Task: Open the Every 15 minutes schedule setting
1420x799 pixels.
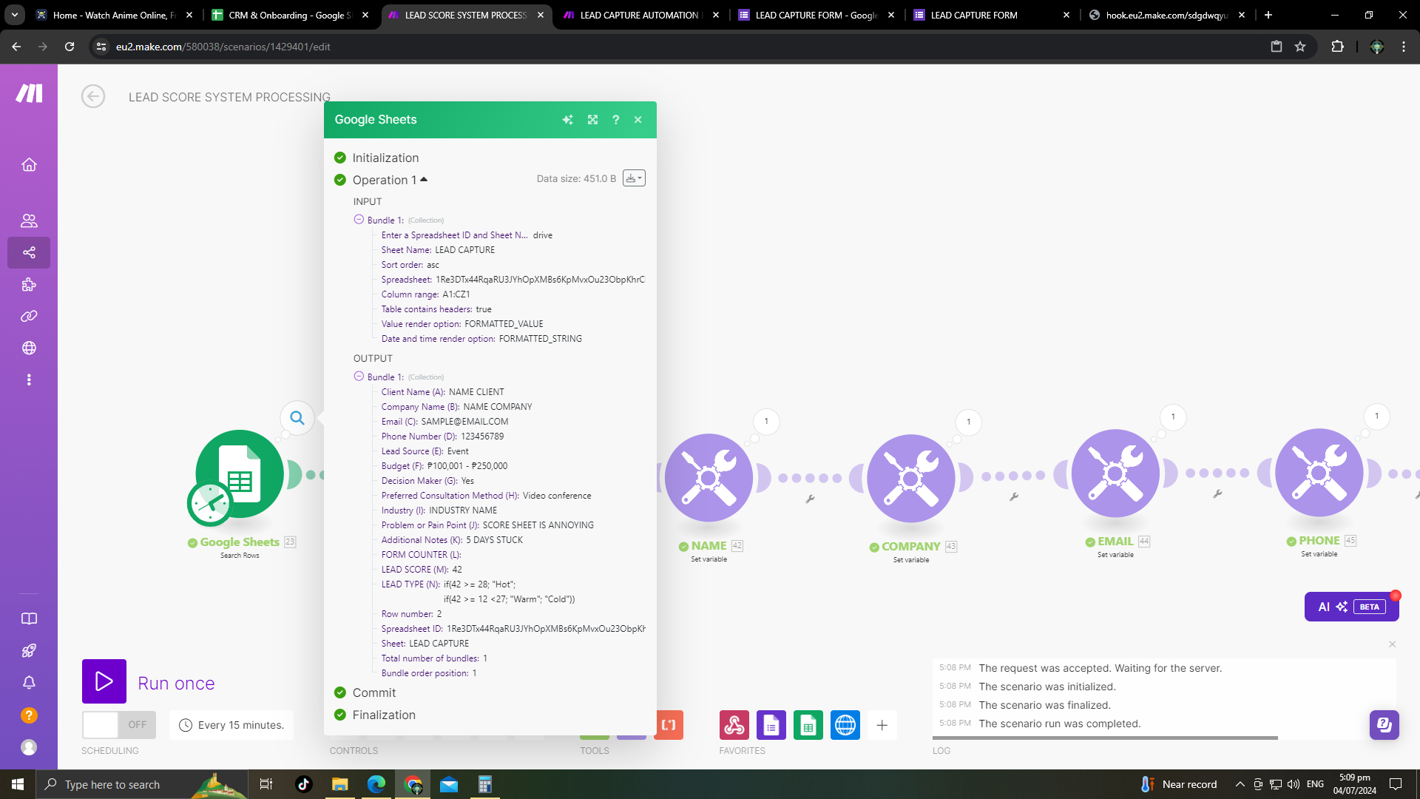Action: click(x=232, y=725)
